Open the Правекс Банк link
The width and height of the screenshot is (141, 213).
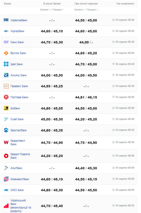coord(19,86)
